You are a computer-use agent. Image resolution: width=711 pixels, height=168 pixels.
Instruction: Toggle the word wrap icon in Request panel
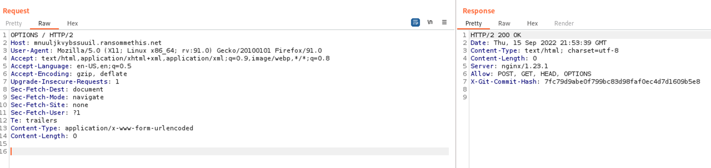point(415,23)
